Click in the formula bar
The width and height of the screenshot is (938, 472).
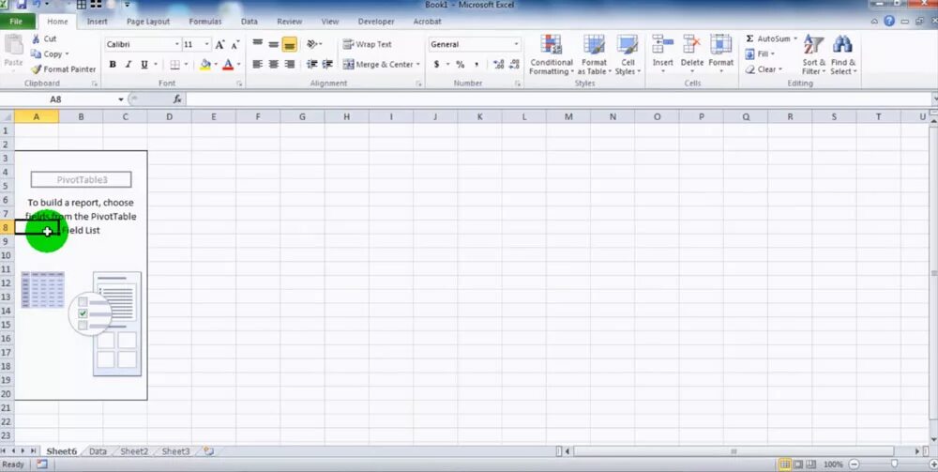(x=559, y=99)
